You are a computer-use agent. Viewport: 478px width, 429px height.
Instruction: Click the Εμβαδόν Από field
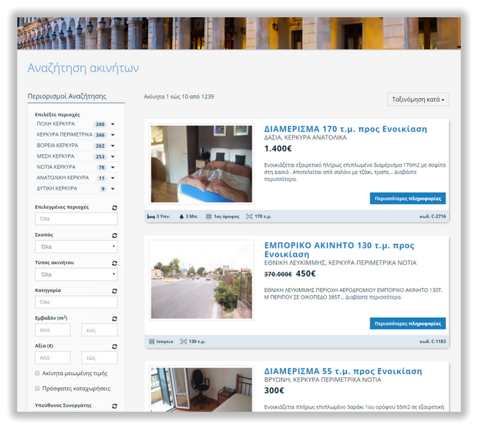coord(52,330)
